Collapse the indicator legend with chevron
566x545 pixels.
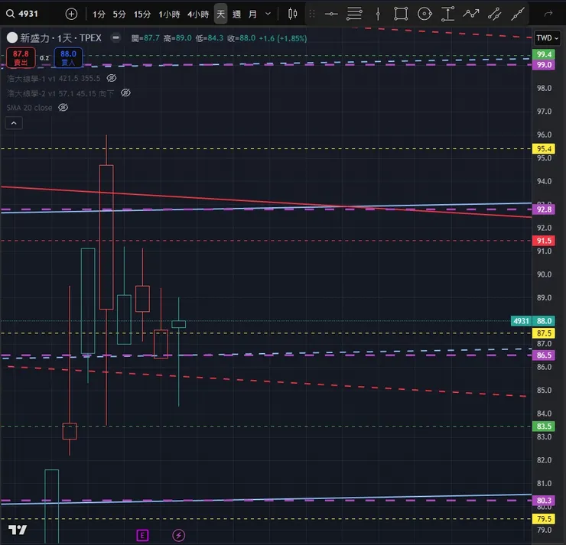pyautogui.click(x=14, y=123)
